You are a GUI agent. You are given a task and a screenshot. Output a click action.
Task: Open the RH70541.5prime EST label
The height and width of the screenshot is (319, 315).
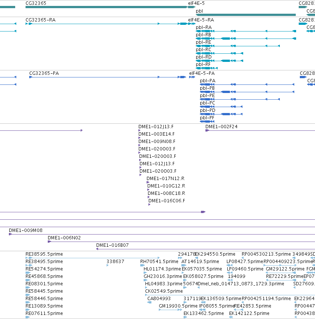click(x=159, y=262)
